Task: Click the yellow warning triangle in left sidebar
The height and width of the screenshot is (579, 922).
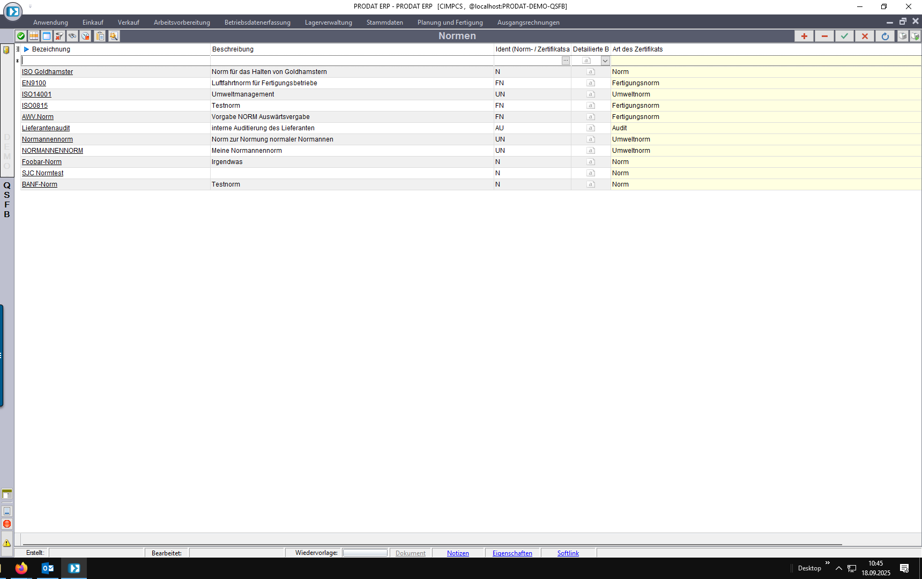Action: 7,543
